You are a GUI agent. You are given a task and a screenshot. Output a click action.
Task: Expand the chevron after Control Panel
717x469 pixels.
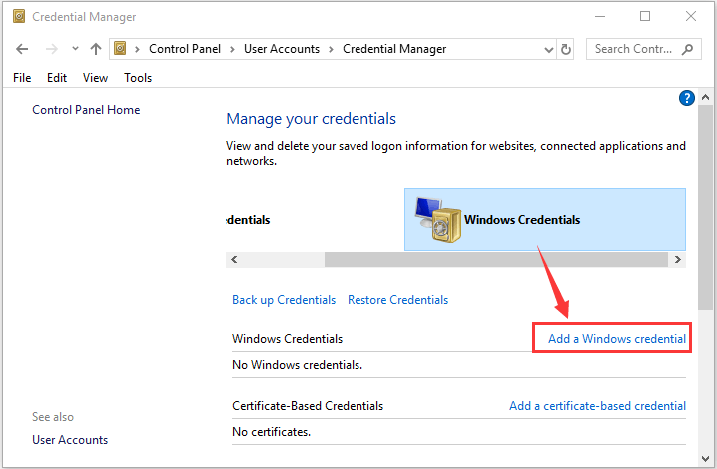(232, 49)
